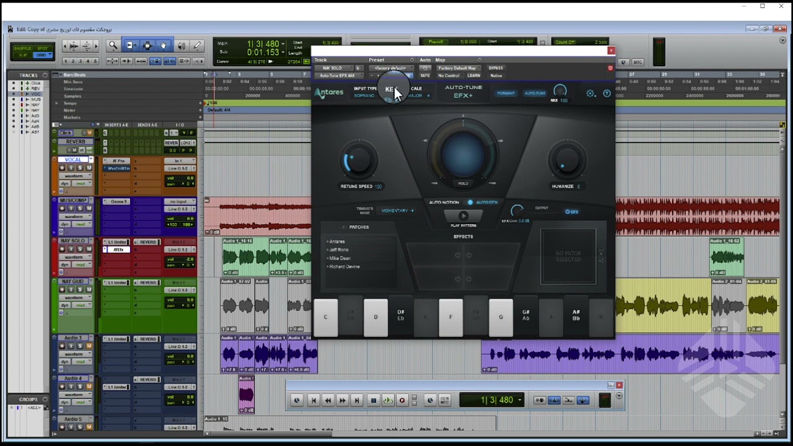Adjust the Retune Speed knob
The image size is (793, 446).
click(359, 160)
